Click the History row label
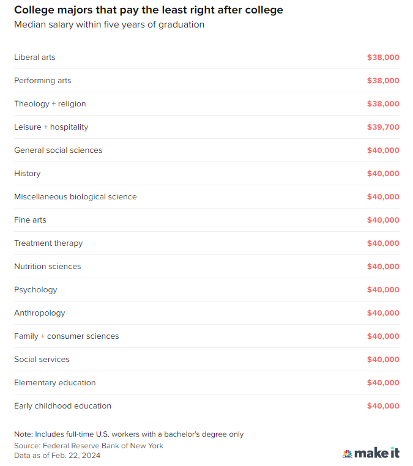 tap(28, 174)
